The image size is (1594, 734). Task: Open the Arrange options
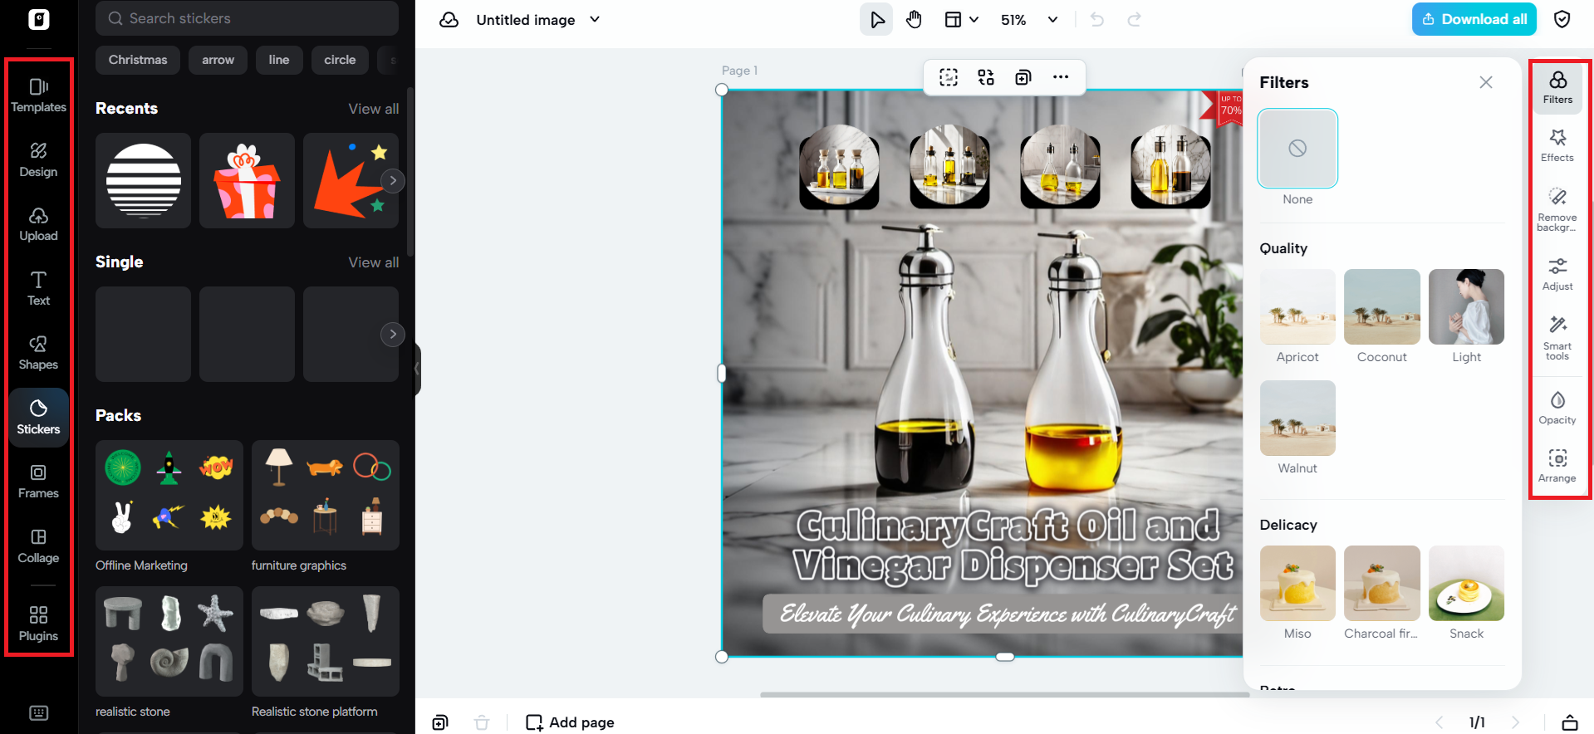coord(1557,466)
